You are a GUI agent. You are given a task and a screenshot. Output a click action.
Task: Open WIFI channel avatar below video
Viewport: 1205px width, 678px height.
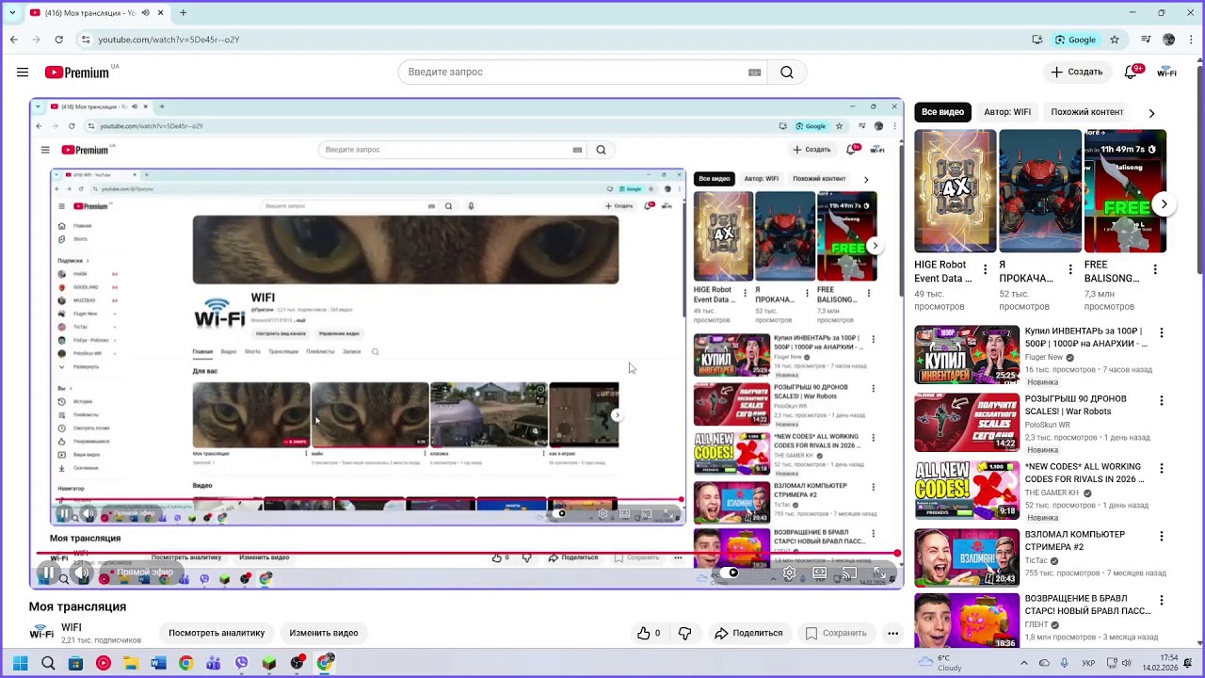(x=41, y=633)
